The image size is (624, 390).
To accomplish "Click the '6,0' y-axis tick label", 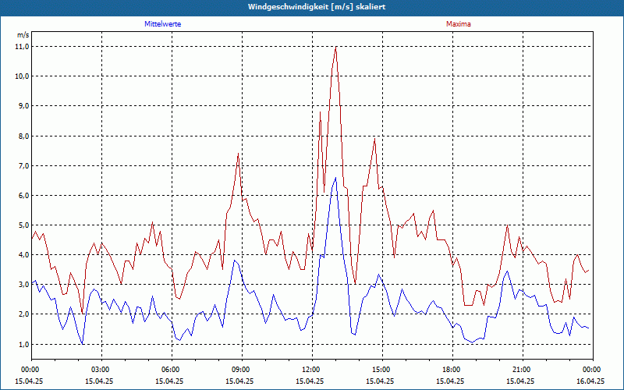I will pyautogui.click(x=24, y=196).
